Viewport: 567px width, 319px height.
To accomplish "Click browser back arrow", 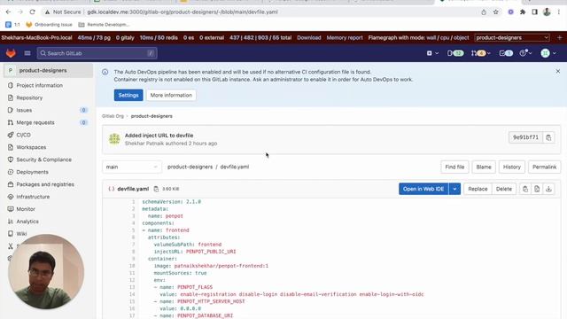I will point(8,12).
